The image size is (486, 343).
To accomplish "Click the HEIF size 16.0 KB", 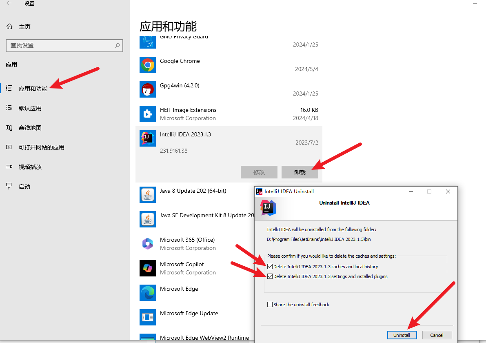I will pos(309,110).
